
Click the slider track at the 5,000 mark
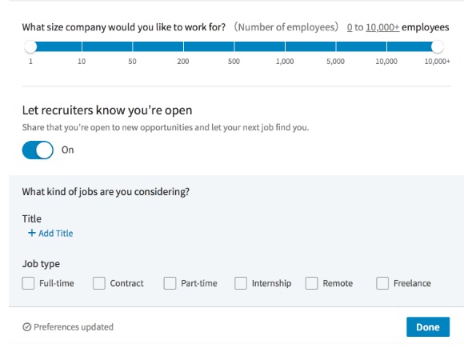pos(336,46)
